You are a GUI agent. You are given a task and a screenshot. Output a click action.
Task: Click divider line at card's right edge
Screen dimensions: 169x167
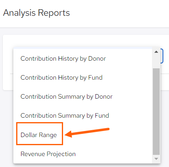165,74
